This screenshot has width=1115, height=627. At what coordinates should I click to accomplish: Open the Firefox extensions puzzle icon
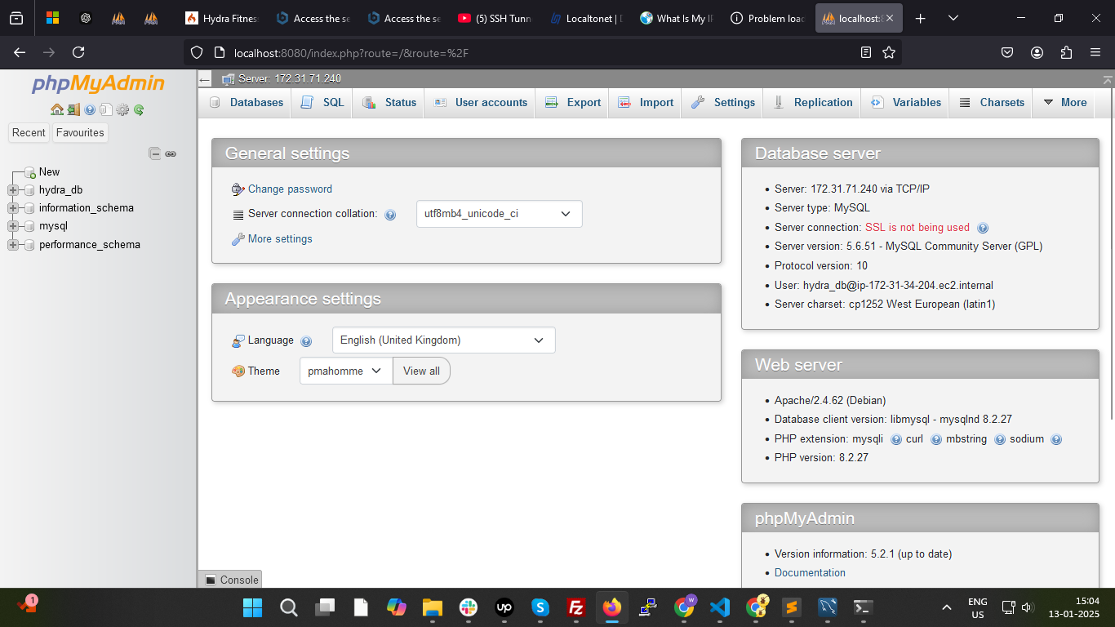point(1066,52)
